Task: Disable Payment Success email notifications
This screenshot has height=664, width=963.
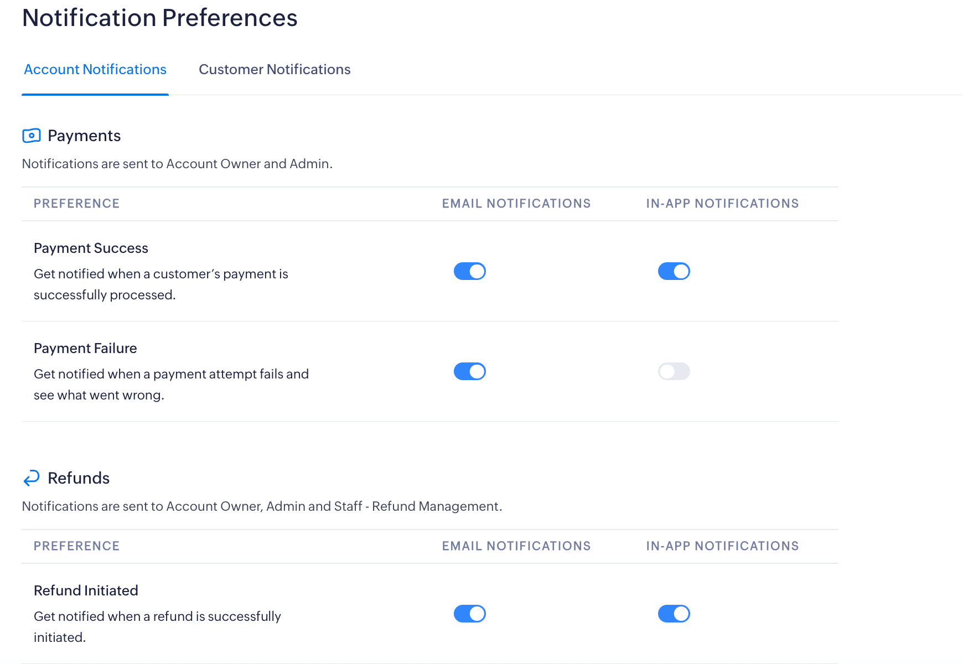Action: [470, 271]
